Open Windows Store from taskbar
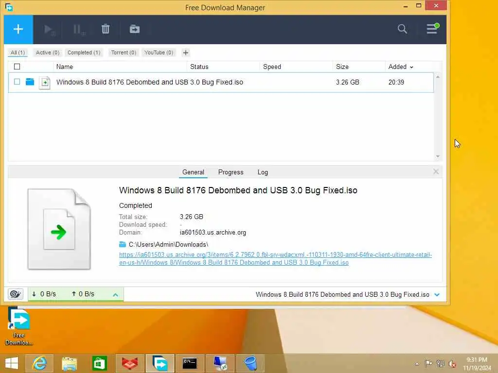This screenshot has height=373, width=498. coord(99,363)
